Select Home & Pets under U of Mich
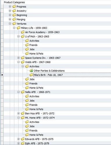The width and height of the screenshot is (111, 145). pos(36,53)
